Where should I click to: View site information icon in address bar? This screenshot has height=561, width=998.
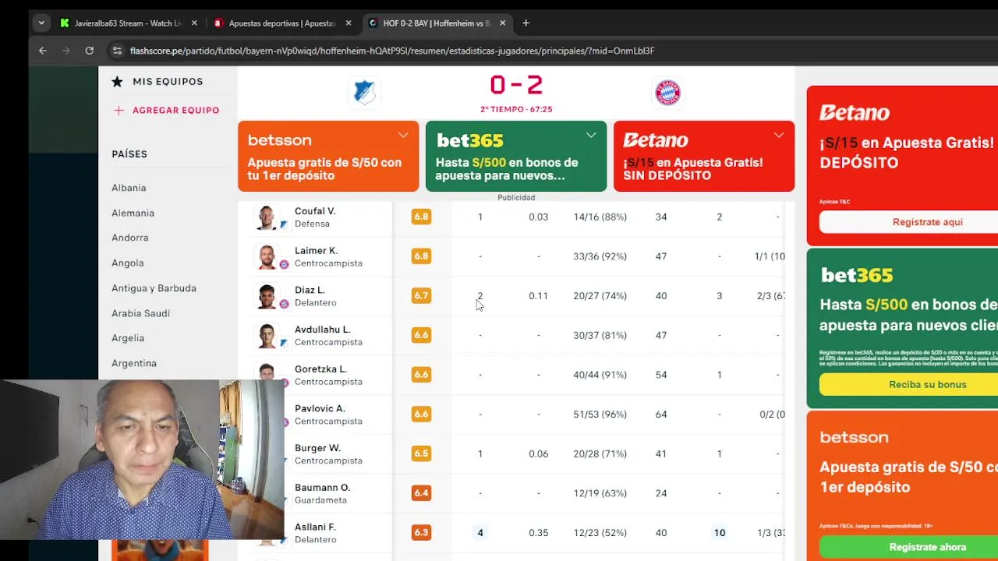tap(117, 51)
